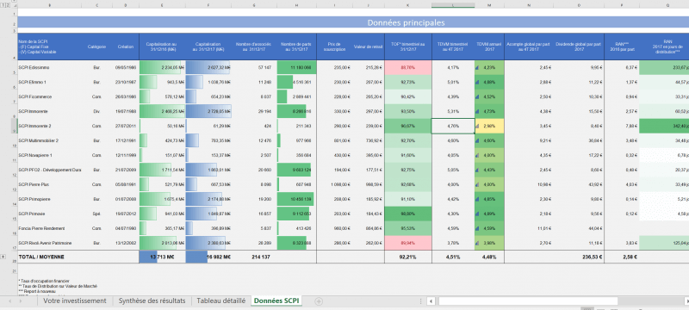The height and width of the screenshot is (310, 689).
Task: Click red TOF cell 88,76%
Action: point(408,68)
